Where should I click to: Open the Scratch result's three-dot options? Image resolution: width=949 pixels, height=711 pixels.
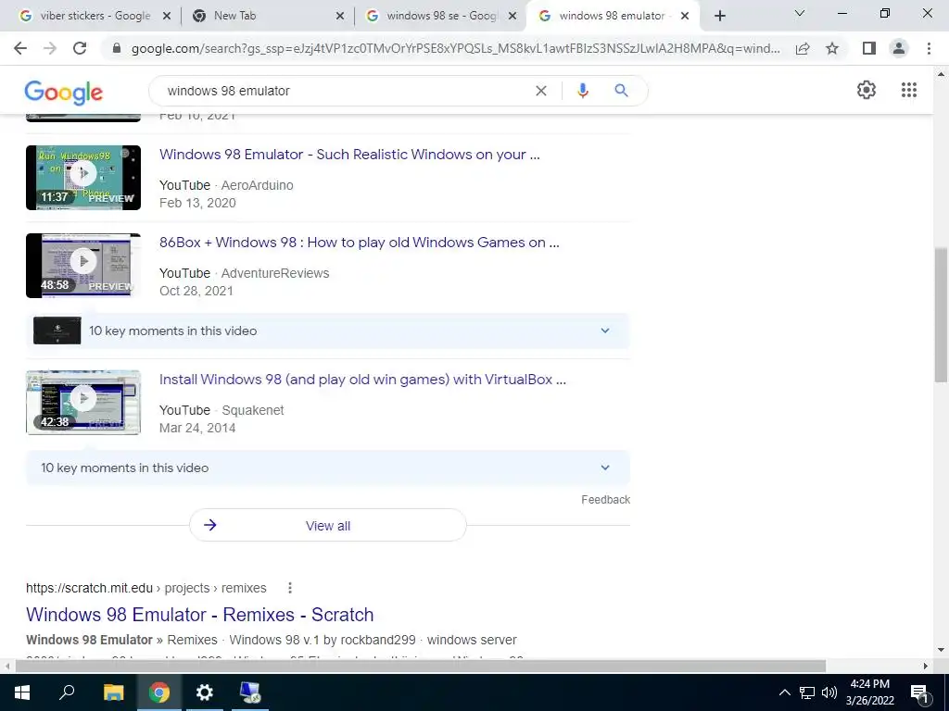[290, 588]
